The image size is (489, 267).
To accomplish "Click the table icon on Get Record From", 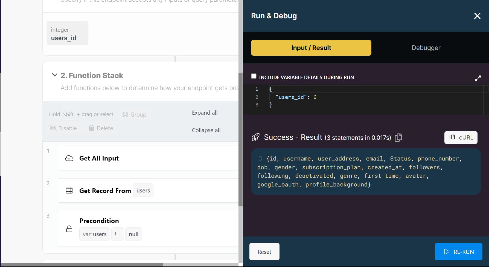I will pyautogui.click(x=69, y=191).
